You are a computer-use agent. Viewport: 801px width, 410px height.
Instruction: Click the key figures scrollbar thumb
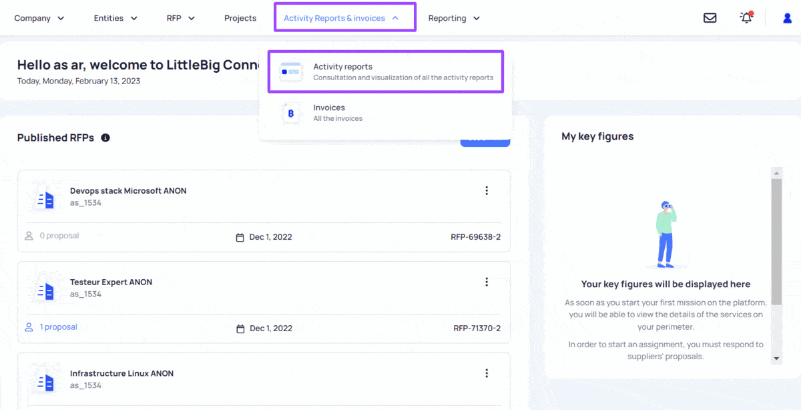(x=776, y=241)
